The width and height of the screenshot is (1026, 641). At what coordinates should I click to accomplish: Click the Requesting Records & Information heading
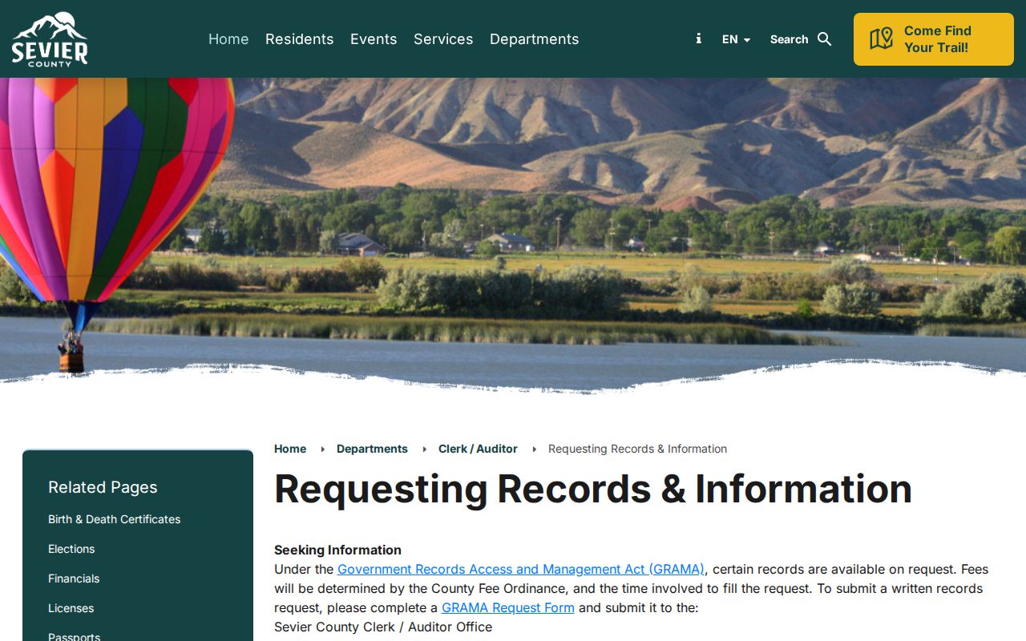pyautogui.click(x=593, y=489)
